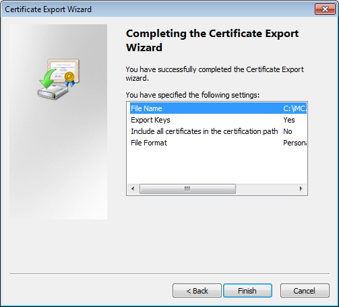Click the No value for certification path
Viewport: 339px width, 307px height.
pos(288,131)
